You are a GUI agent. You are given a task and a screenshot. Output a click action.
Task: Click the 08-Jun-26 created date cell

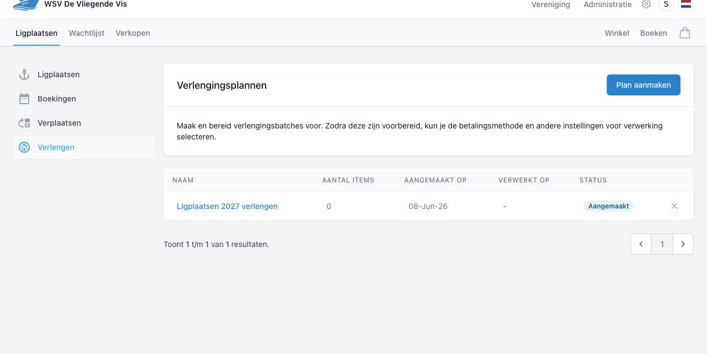pyautogui.click(x=428, y=206)
